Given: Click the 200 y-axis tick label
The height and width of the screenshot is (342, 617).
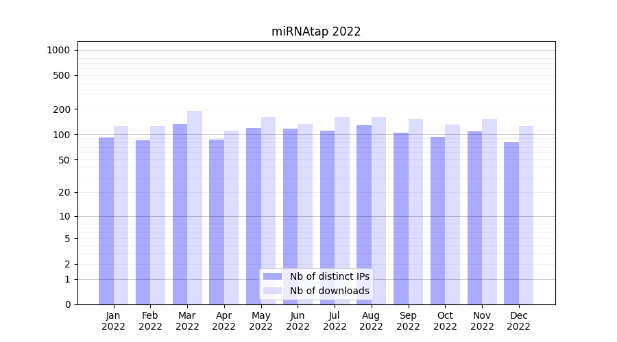Looking at the screenshot, I should (63, 109).
